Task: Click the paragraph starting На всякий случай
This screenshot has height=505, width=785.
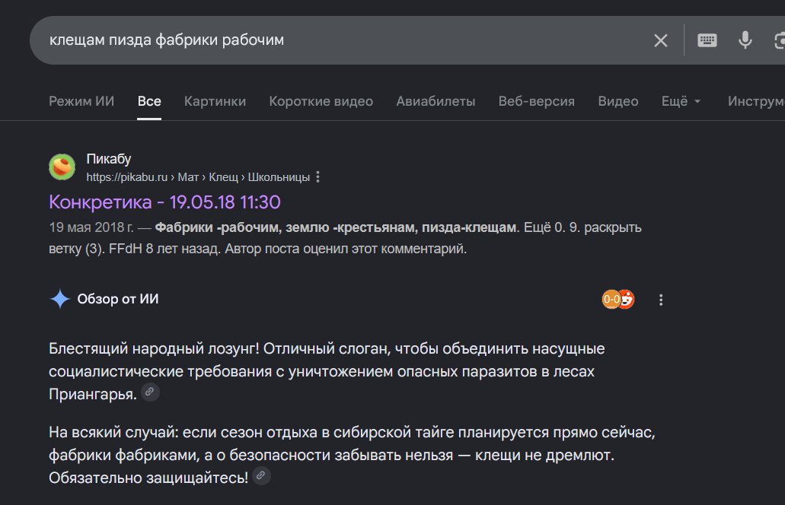Action: click(352, 455)
